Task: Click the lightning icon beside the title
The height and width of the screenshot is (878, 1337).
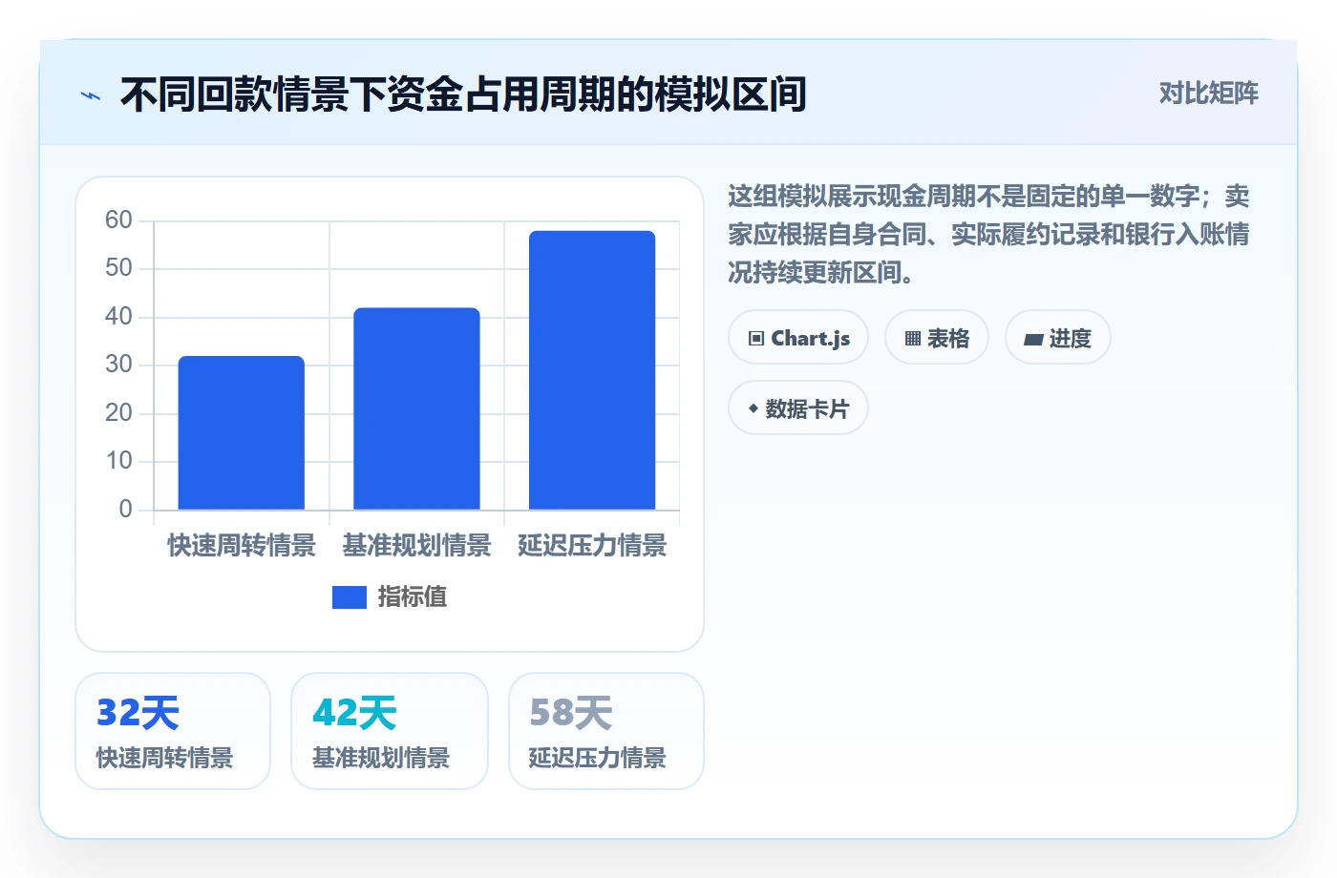Action: click(x=91, y=95)
